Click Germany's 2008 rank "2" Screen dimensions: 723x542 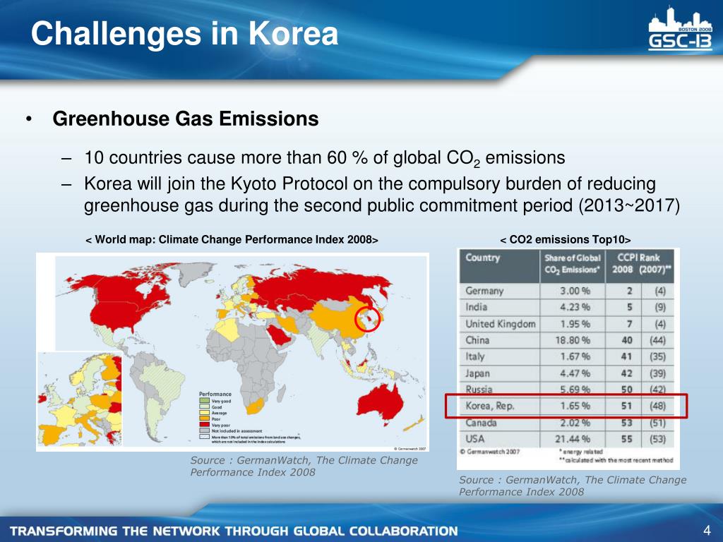click(629, 291)
